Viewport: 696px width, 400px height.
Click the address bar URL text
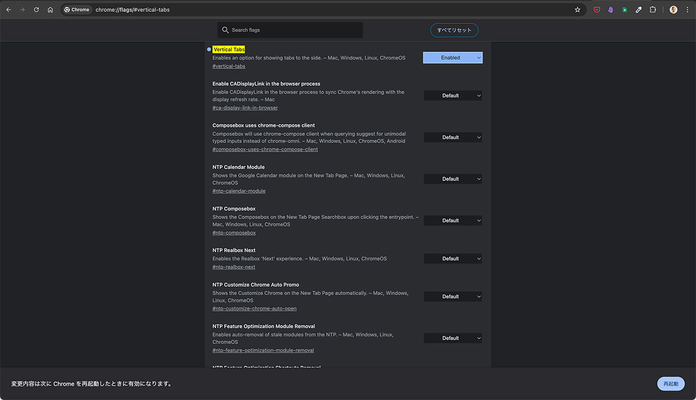click(133, 10)
